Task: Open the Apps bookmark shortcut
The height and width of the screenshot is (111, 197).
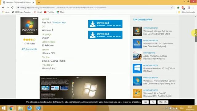Action: point(6,12)
